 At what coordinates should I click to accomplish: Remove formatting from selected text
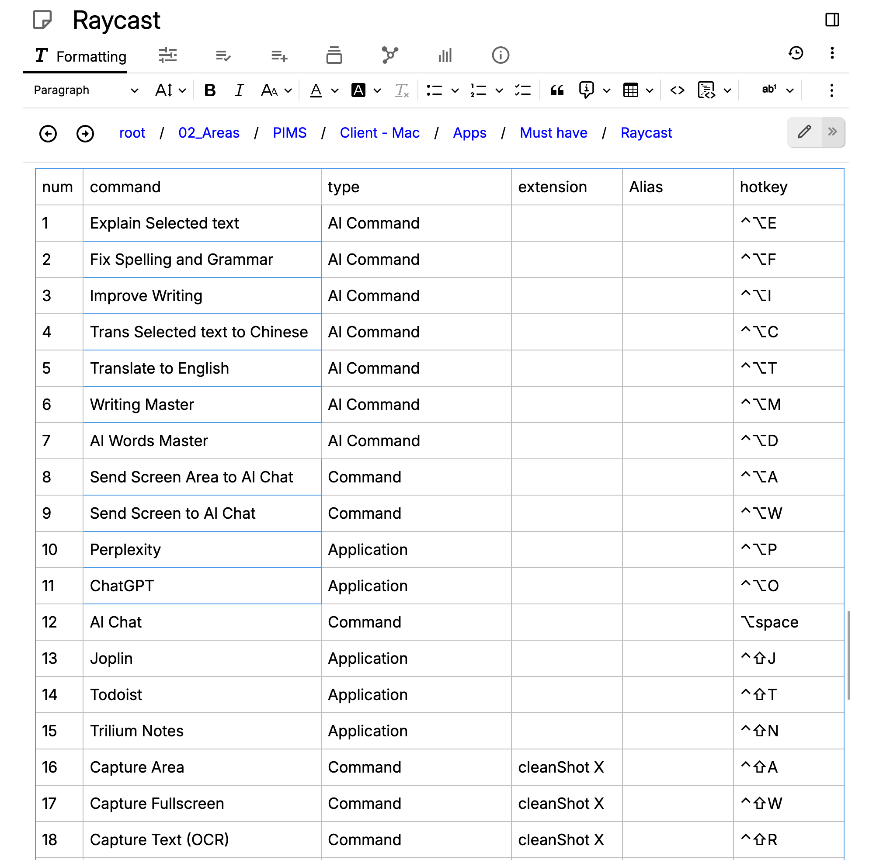pyautogui.click(x=401, y=90)
